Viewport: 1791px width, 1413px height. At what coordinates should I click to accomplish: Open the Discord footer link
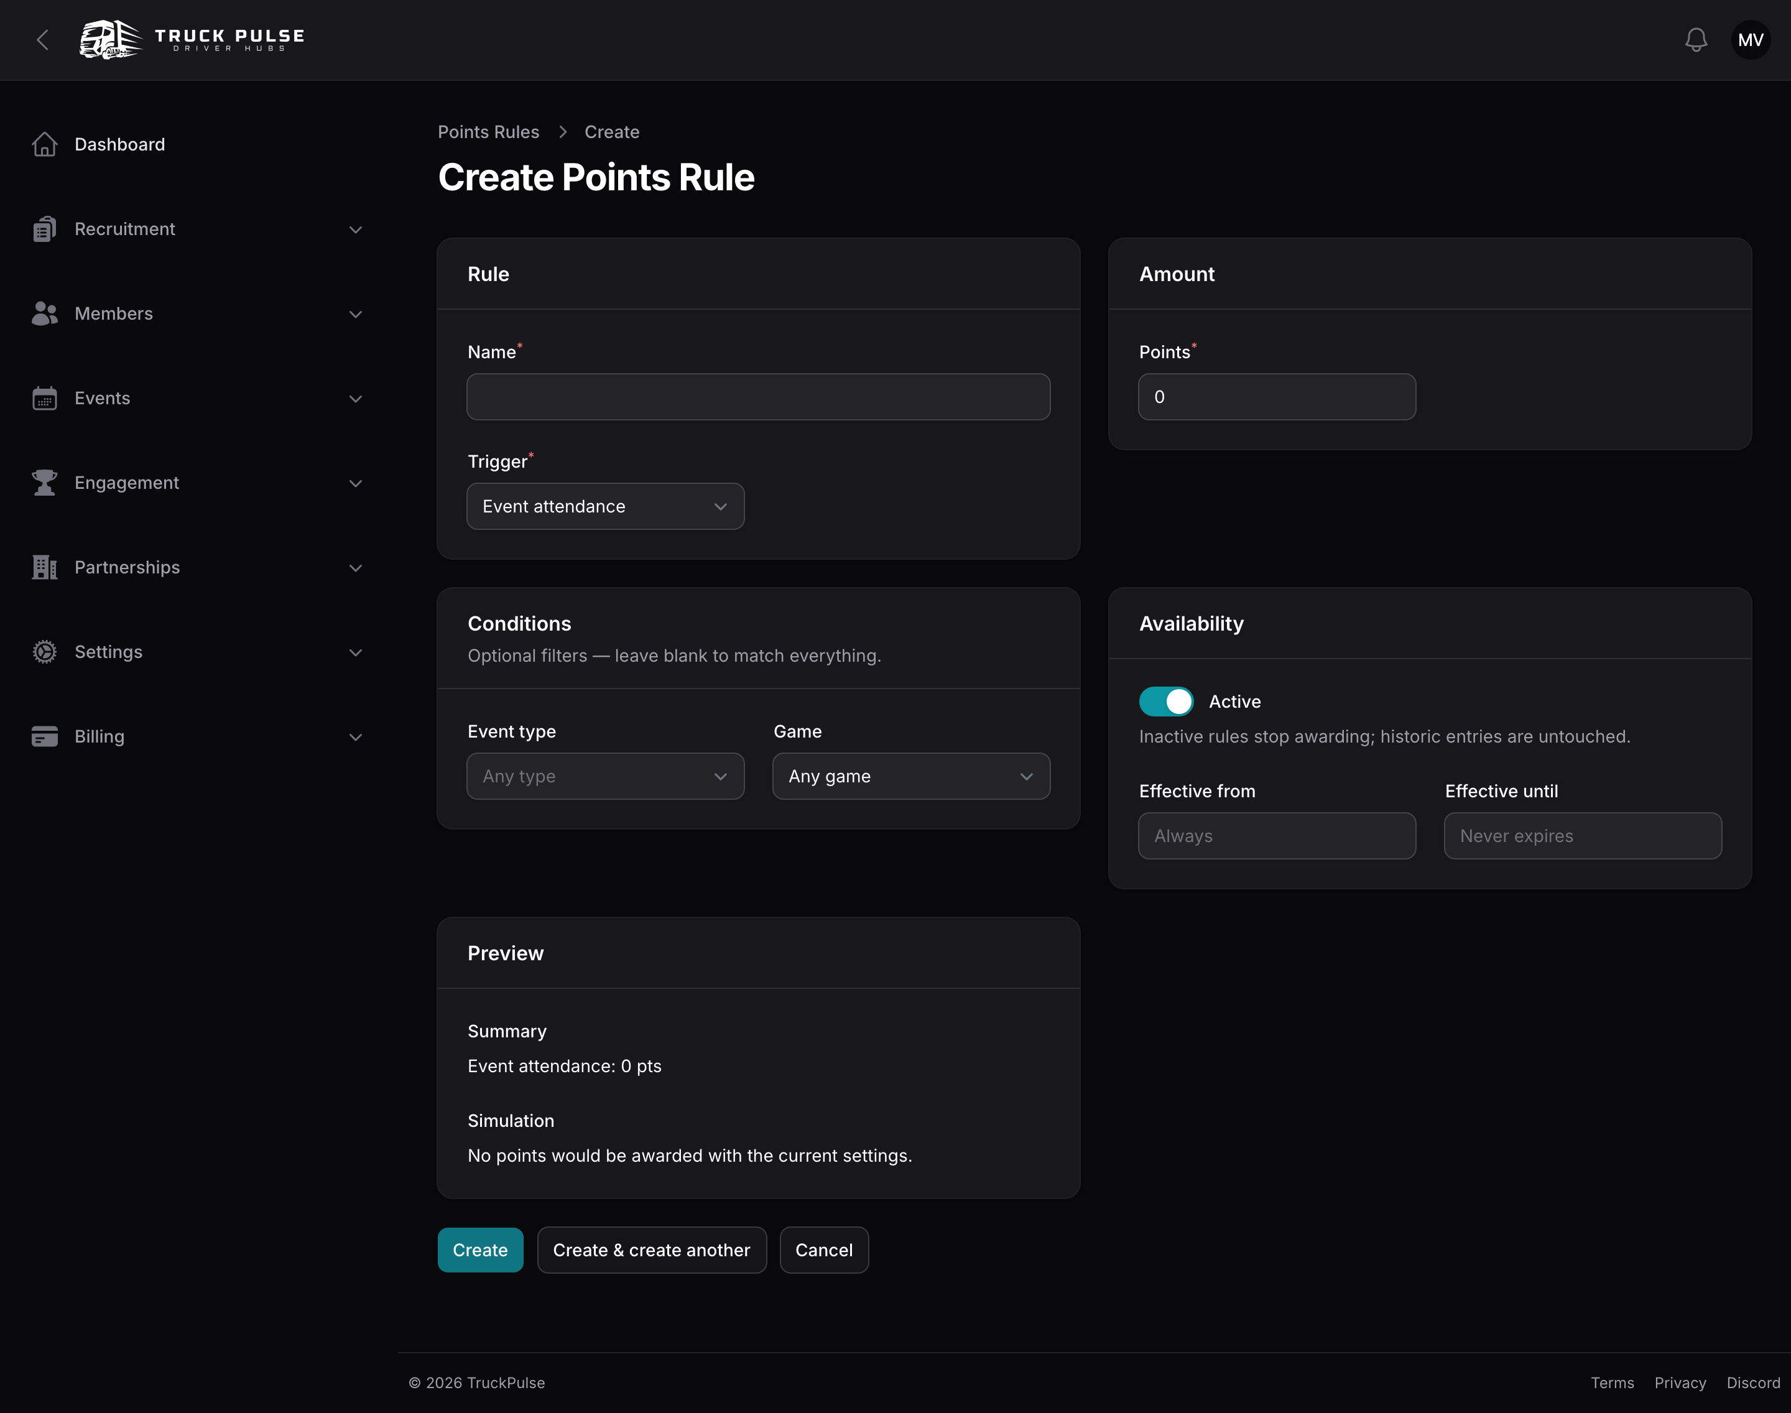pos(1753,1383)
